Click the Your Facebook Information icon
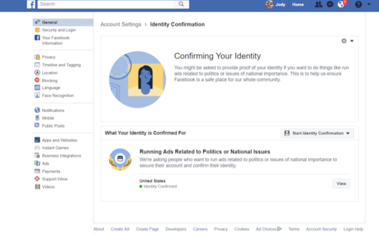This screenshot has width=379, height=234. click(x=37, y=38)
